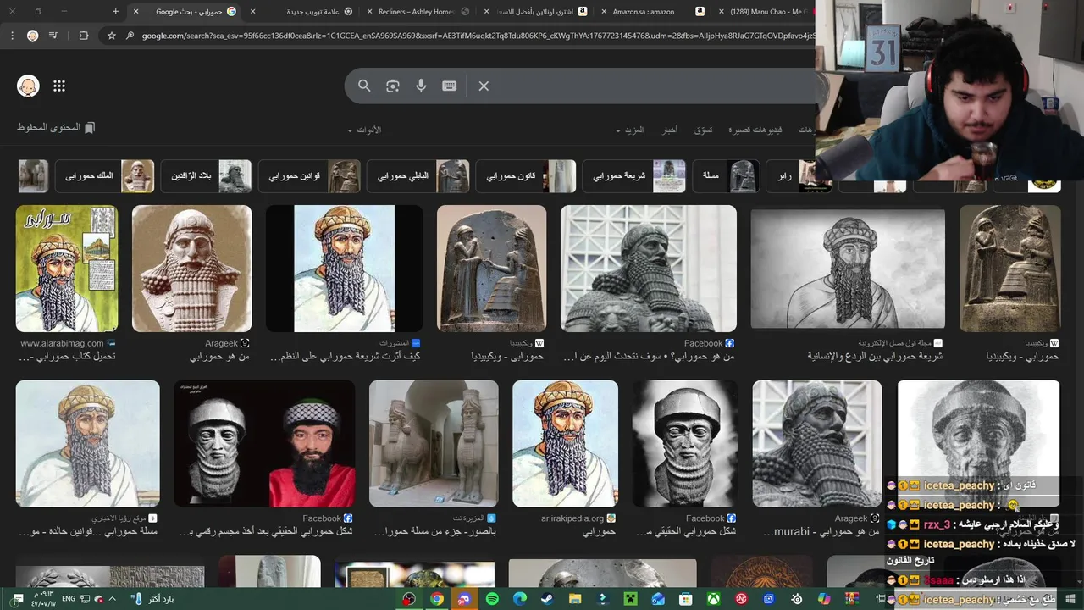
Task: Click the Chrome profile avatar in toolbar
Action: [x=33, y=36]
